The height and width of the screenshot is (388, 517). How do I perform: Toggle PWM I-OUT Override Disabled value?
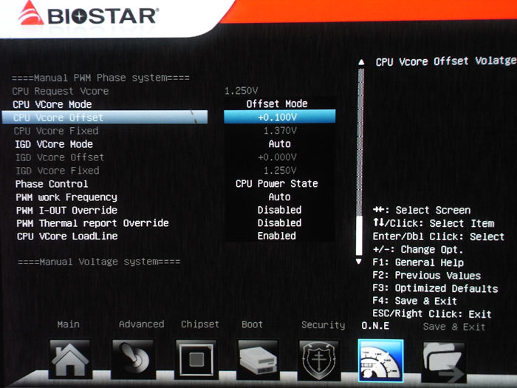279,210
